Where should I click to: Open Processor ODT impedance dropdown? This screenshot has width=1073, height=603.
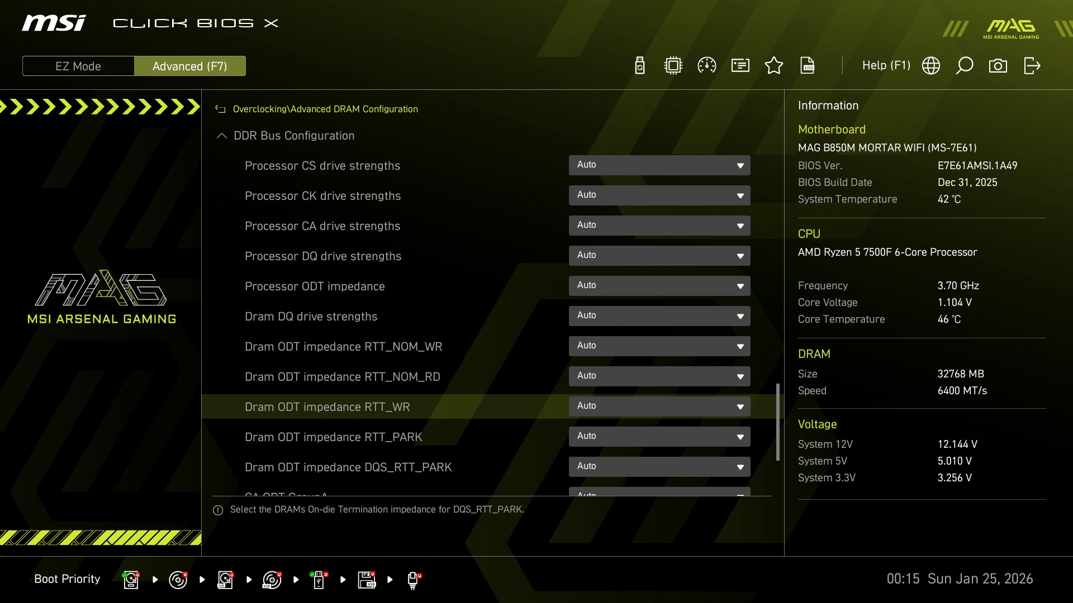coord(659,286)
